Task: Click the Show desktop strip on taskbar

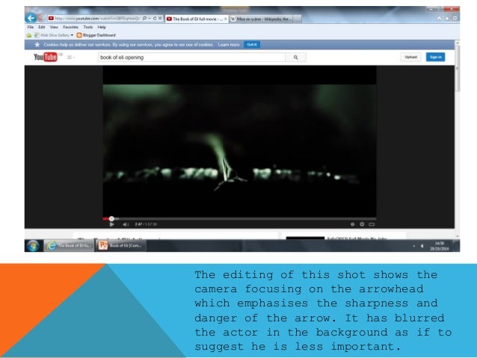Action: [456, 245]
